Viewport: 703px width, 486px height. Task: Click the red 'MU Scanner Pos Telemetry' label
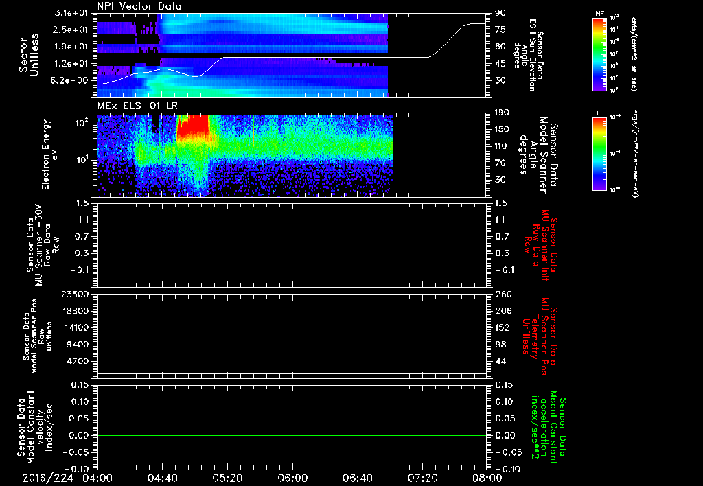540,336
